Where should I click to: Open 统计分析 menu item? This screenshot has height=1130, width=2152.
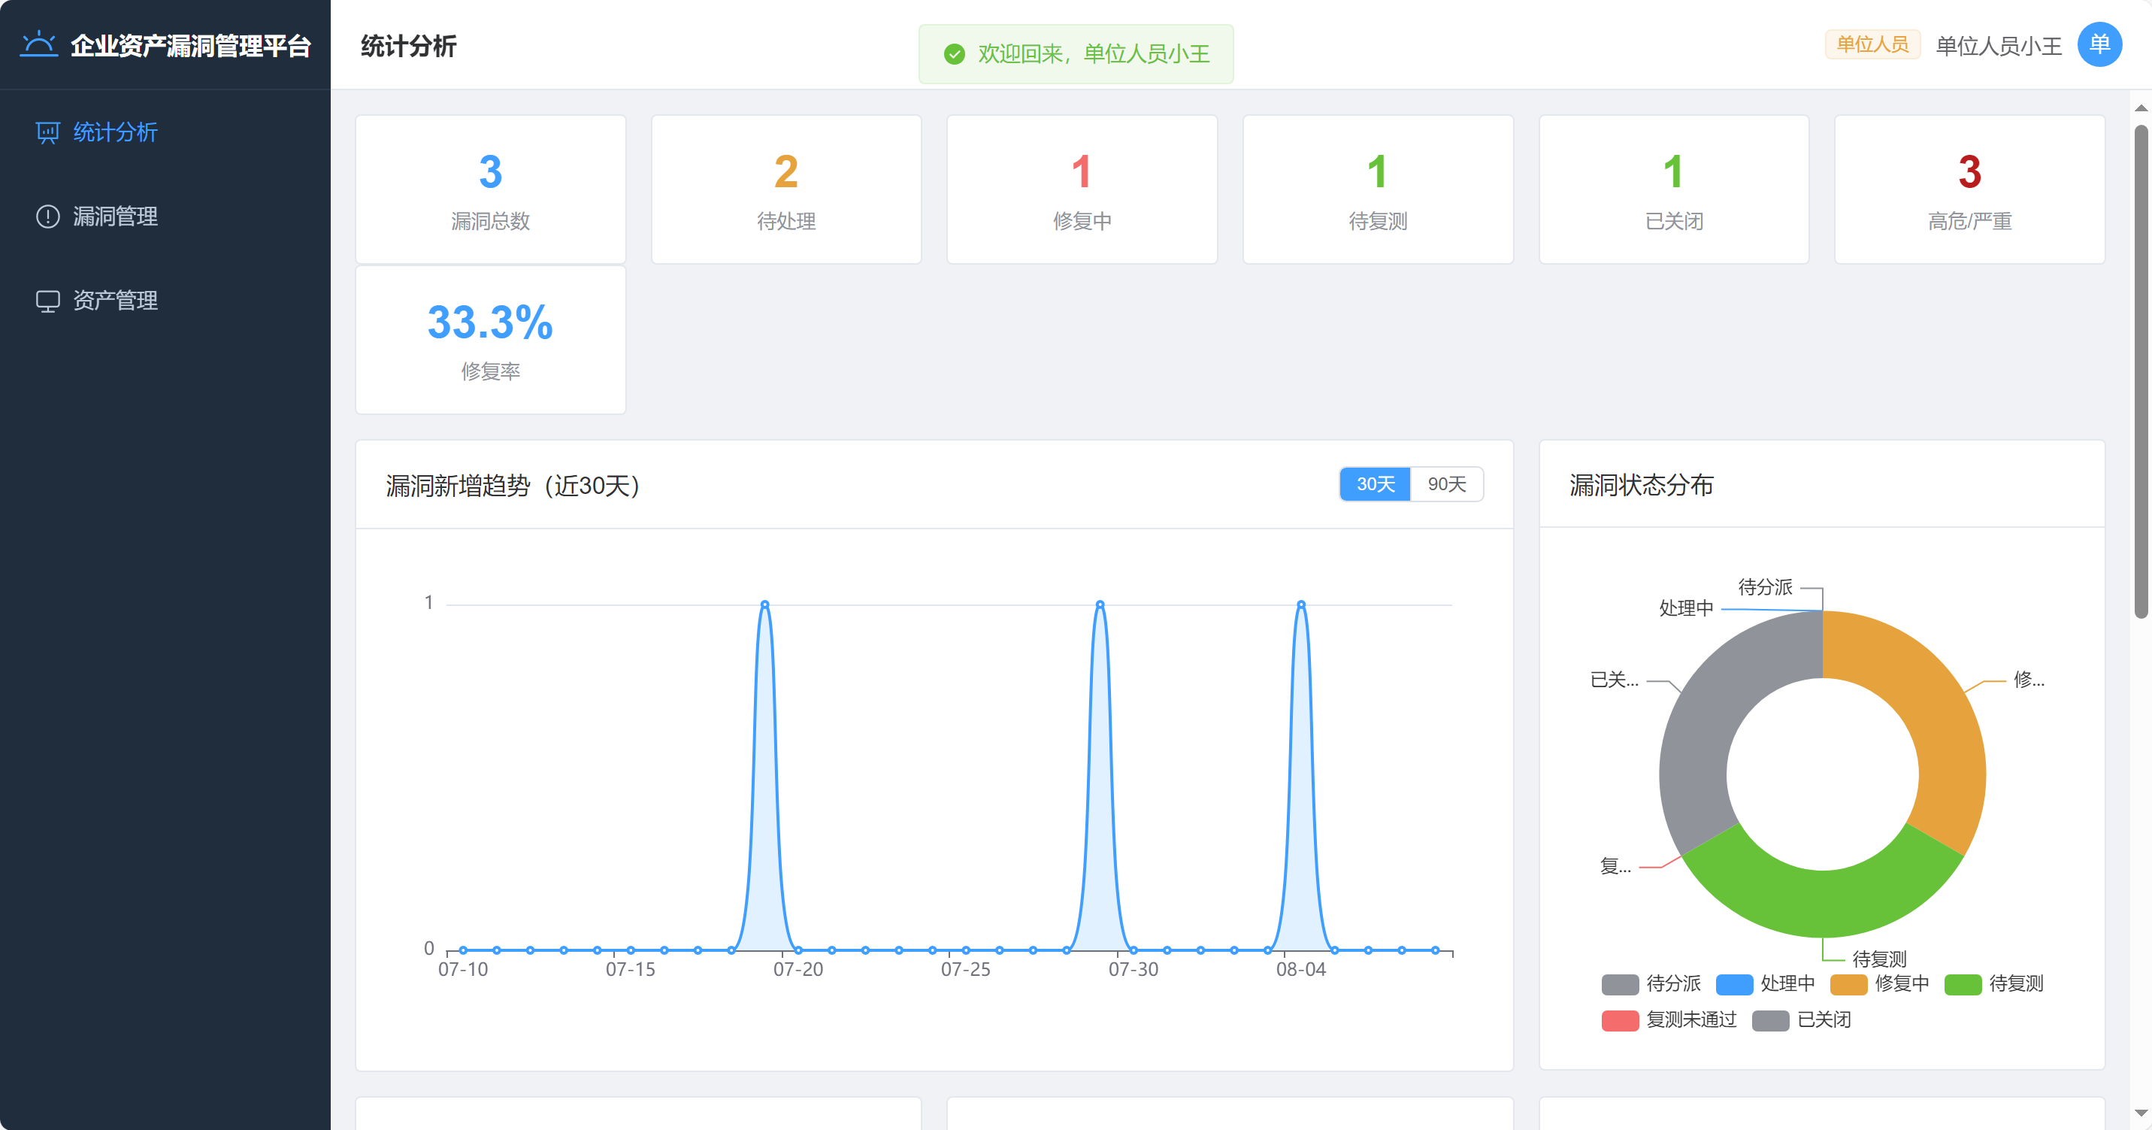165,133
